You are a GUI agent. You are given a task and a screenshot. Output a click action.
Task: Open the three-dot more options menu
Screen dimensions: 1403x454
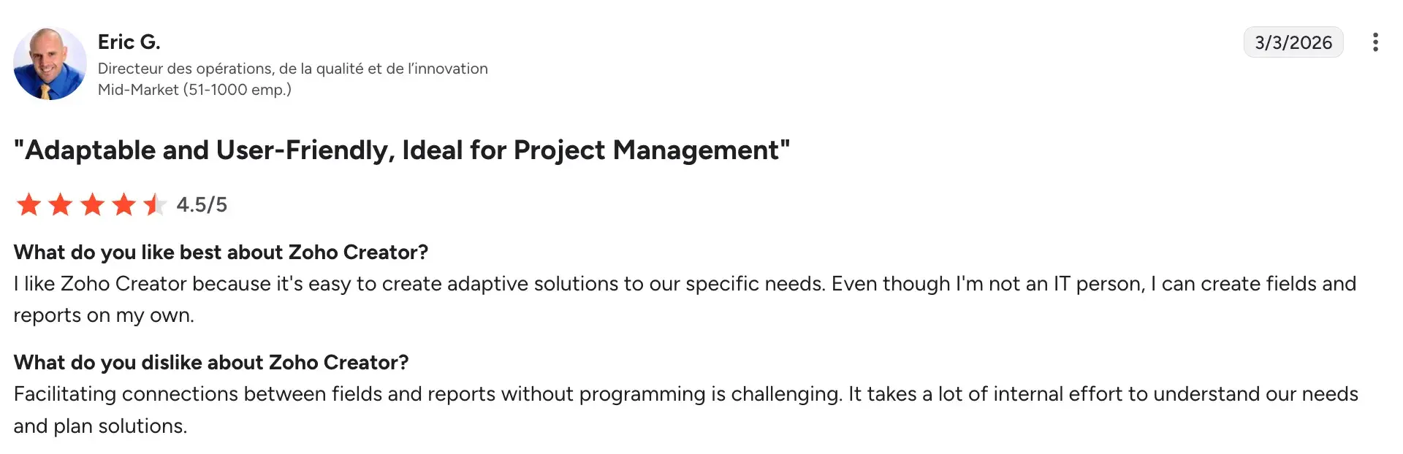pyautogui.click(x=1375, y=42)
